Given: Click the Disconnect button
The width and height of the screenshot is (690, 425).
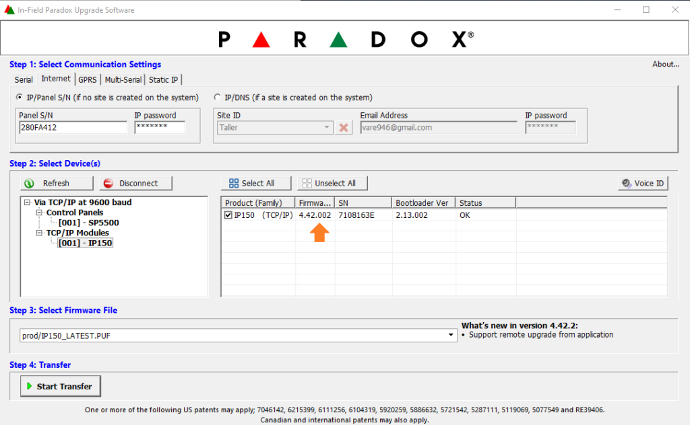Looking at the screenshot, I should (135, 183).
